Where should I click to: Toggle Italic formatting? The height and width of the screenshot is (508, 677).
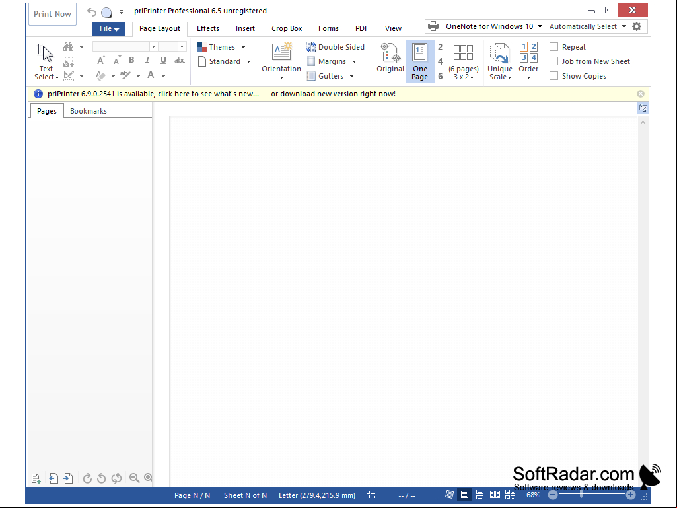click(x=147, y=60)
